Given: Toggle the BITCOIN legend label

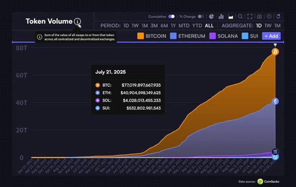Looking at the screenshot, I should click(156, 36).
